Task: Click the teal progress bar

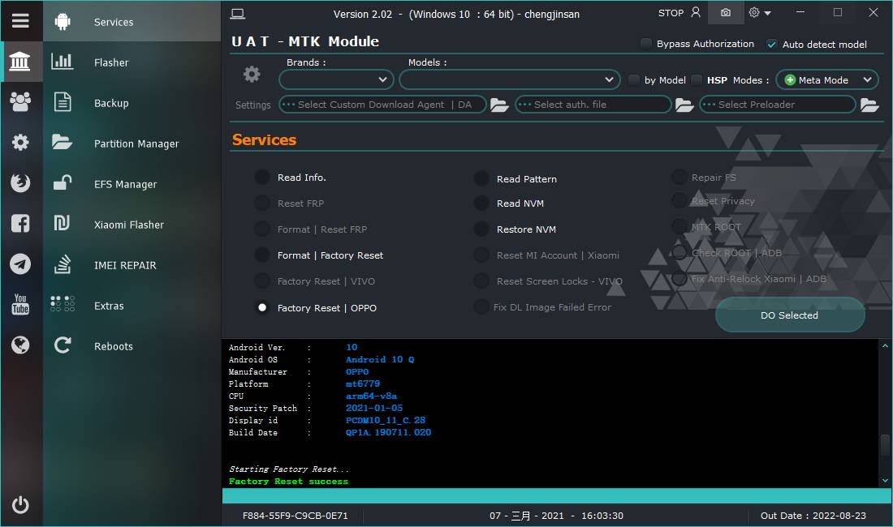Action: [557, 495]
